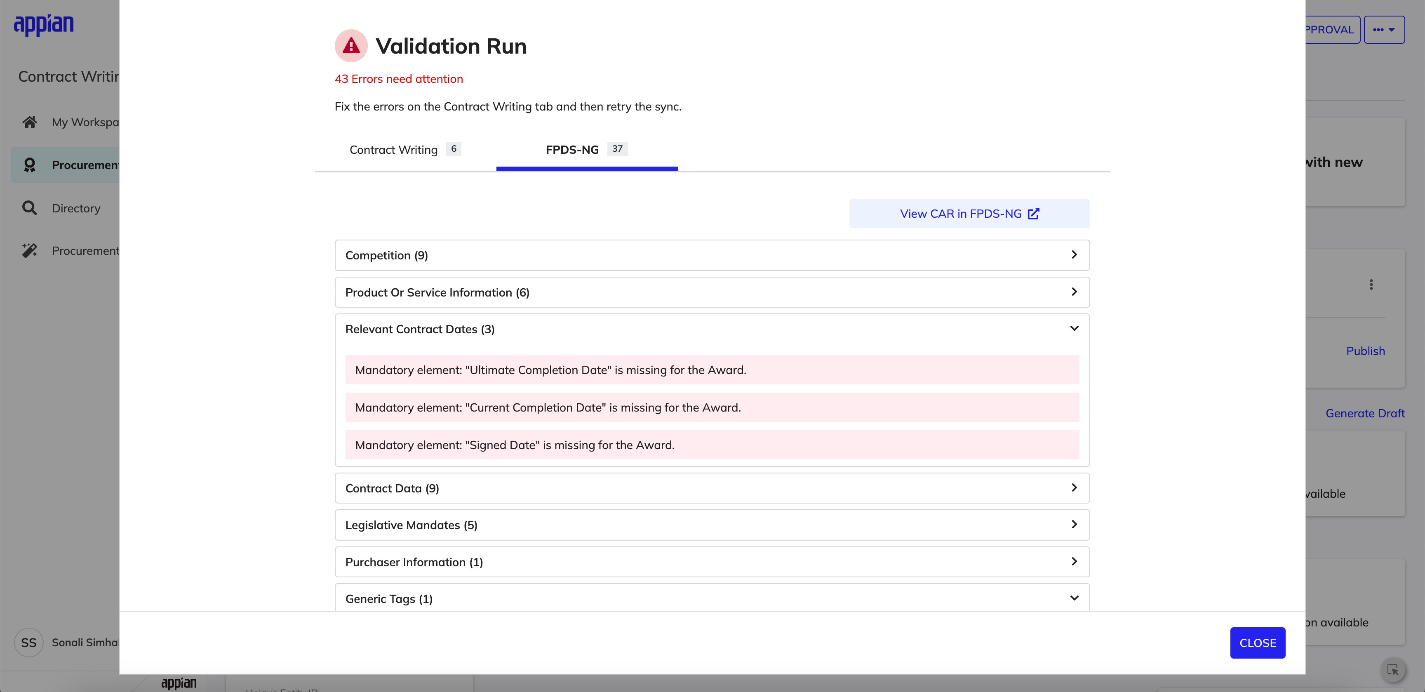Screen dimensions: 1425x692
Task: Collapse the Relevant Contract Dates section
Action: click(x=712, y=329)
